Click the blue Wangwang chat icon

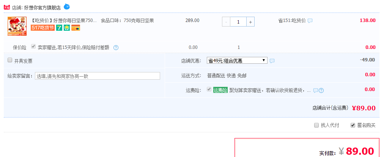pos(67,6)
